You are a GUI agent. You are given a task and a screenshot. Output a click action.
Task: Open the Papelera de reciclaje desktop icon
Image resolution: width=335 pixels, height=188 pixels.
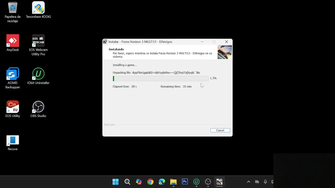tap(13, 12)
